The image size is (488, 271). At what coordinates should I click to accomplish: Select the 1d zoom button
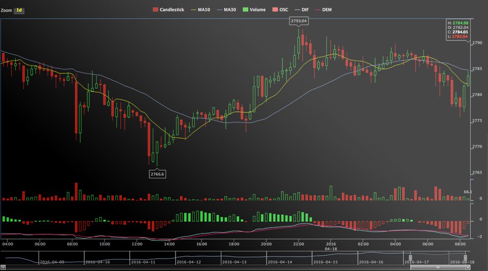click(19, 10)
